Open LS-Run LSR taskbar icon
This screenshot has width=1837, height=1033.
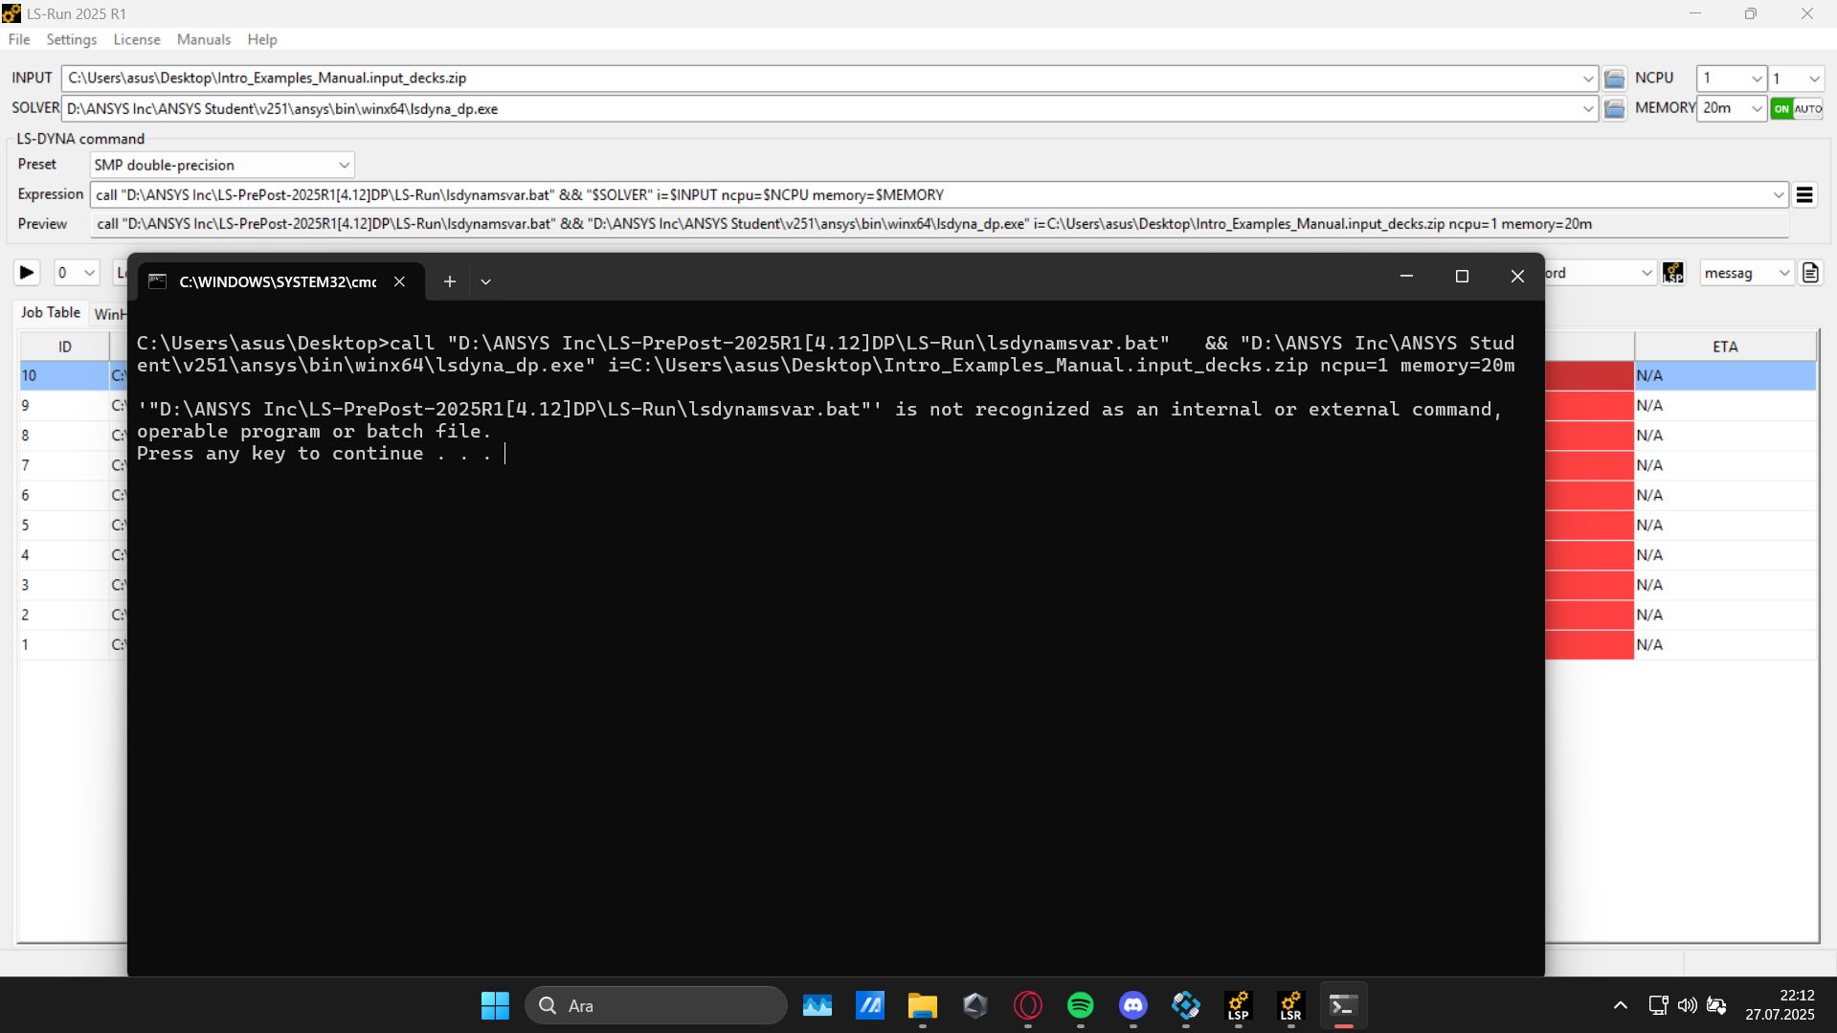pos(1291,1005)
